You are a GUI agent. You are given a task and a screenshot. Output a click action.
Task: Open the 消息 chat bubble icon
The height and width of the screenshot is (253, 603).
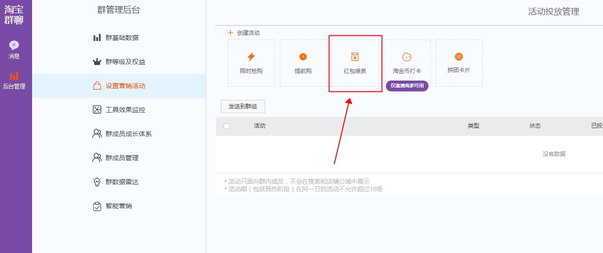point(14,45)
